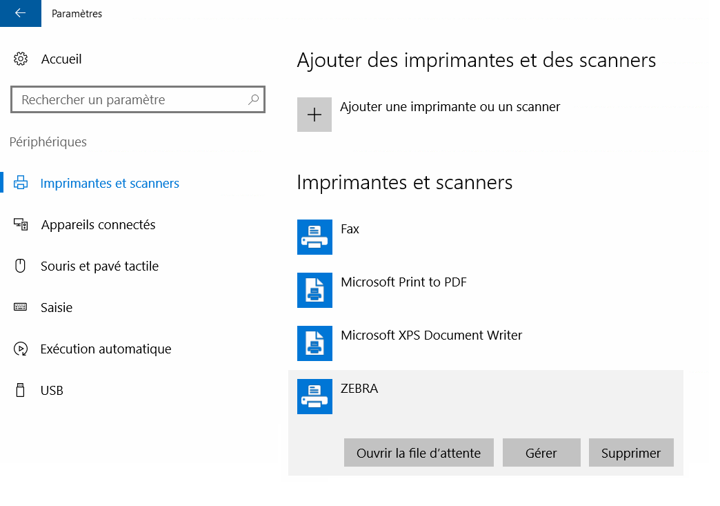Select the Microsoft XPS Document Writer icon
The height and width of the screenshot is (506, 720).
[x=314, y=343]
